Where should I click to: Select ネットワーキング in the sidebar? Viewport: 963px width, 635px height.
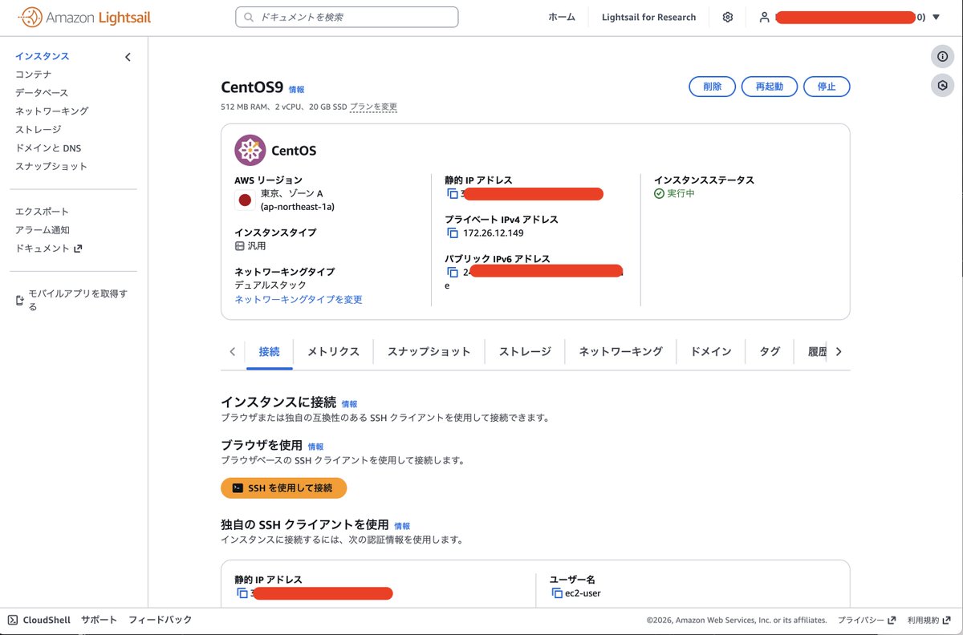[51, 111]
